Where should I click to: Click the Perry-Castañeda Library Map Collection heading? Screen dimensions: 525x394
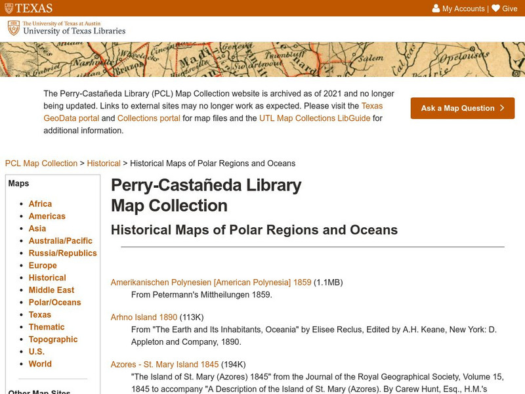[x=206, y=195]
